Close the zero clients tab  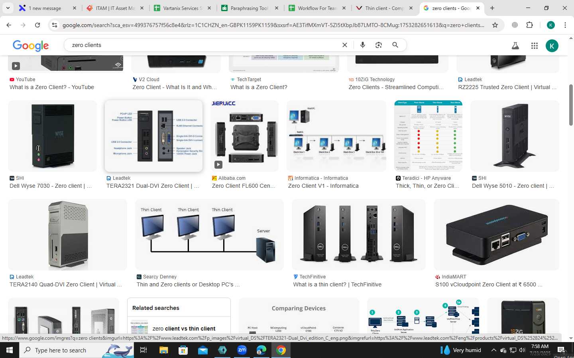[478, 8]
